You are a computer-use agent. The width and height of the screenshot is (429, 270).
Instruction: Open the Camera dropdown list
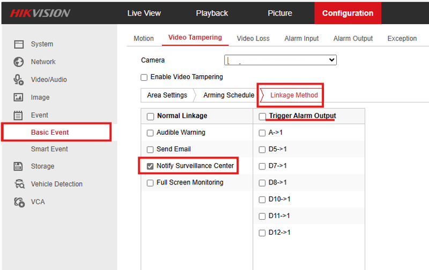pyautogui.click(x=280, y=60)
